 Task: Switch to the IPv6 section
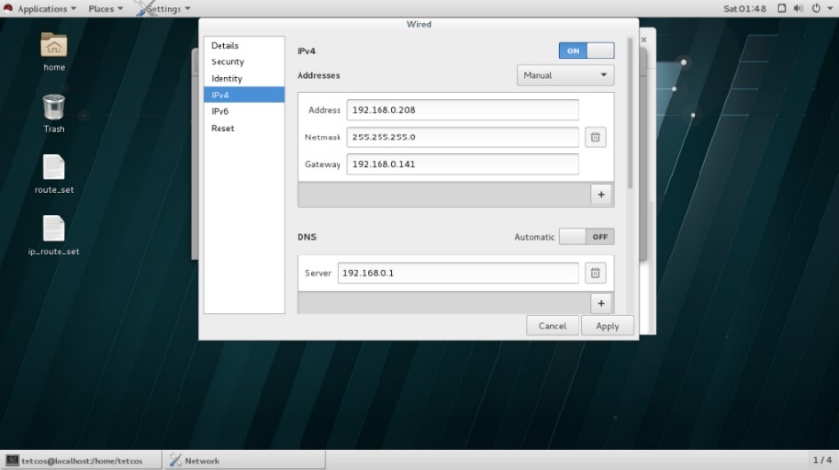point(220,111)
